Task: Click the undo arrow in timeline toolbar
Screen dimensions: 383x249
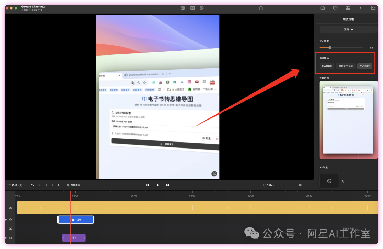Action: pyautogui.click(x=32, y=185)
